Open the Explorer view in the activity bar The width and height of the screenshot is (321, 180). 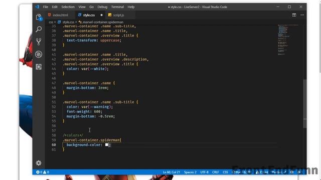click(x=39, y=17)
